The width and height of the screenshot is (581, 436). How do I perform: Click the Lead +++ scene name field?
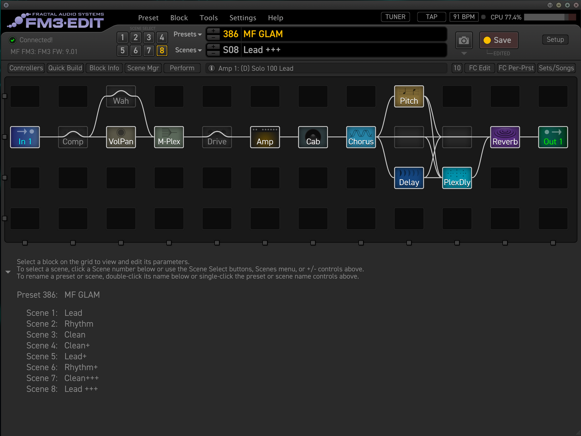(x=344, y=50)
